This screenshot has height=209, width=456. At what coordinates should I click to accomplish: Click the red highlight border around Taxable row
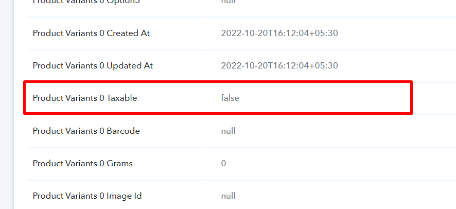pyautogui.click(x=218, y=82)
